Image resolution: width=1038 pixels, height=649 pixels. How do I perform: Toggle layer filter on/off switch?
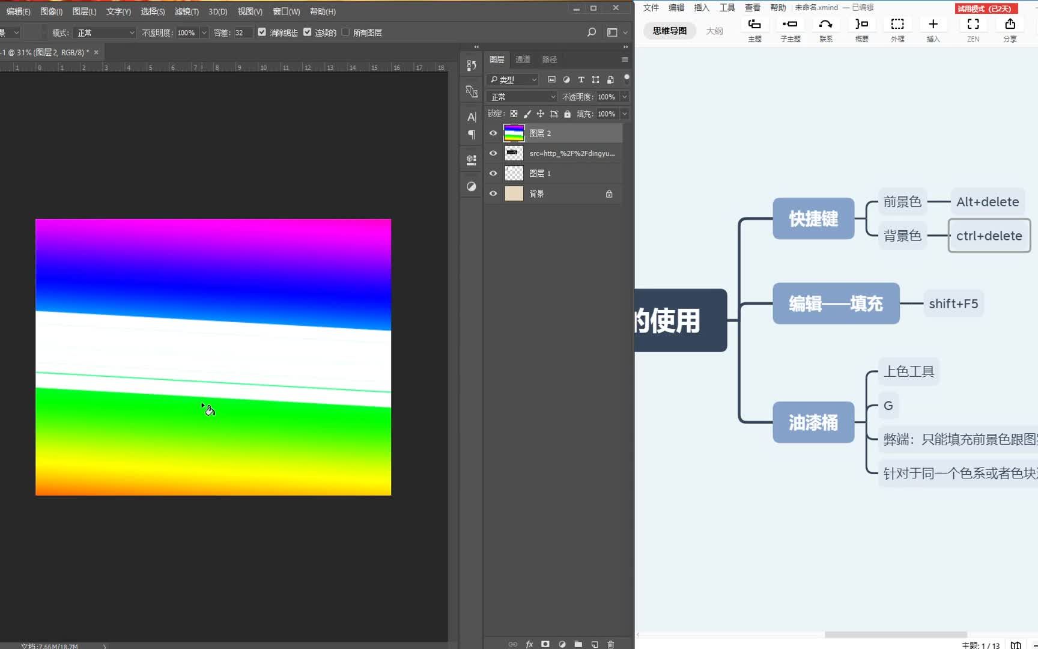tap(627, 78)
